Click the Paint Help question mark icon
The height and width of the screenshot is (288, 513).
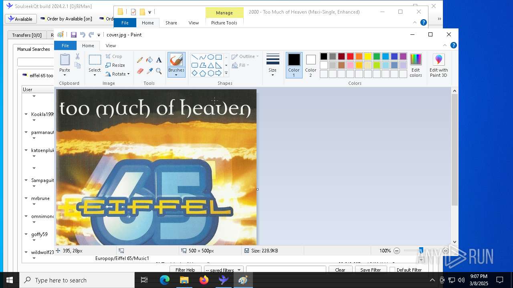453,45
